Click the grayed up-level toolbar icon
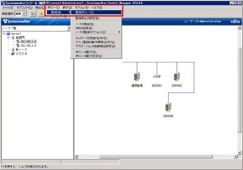The image size is (243, 170). click(33, 13)
